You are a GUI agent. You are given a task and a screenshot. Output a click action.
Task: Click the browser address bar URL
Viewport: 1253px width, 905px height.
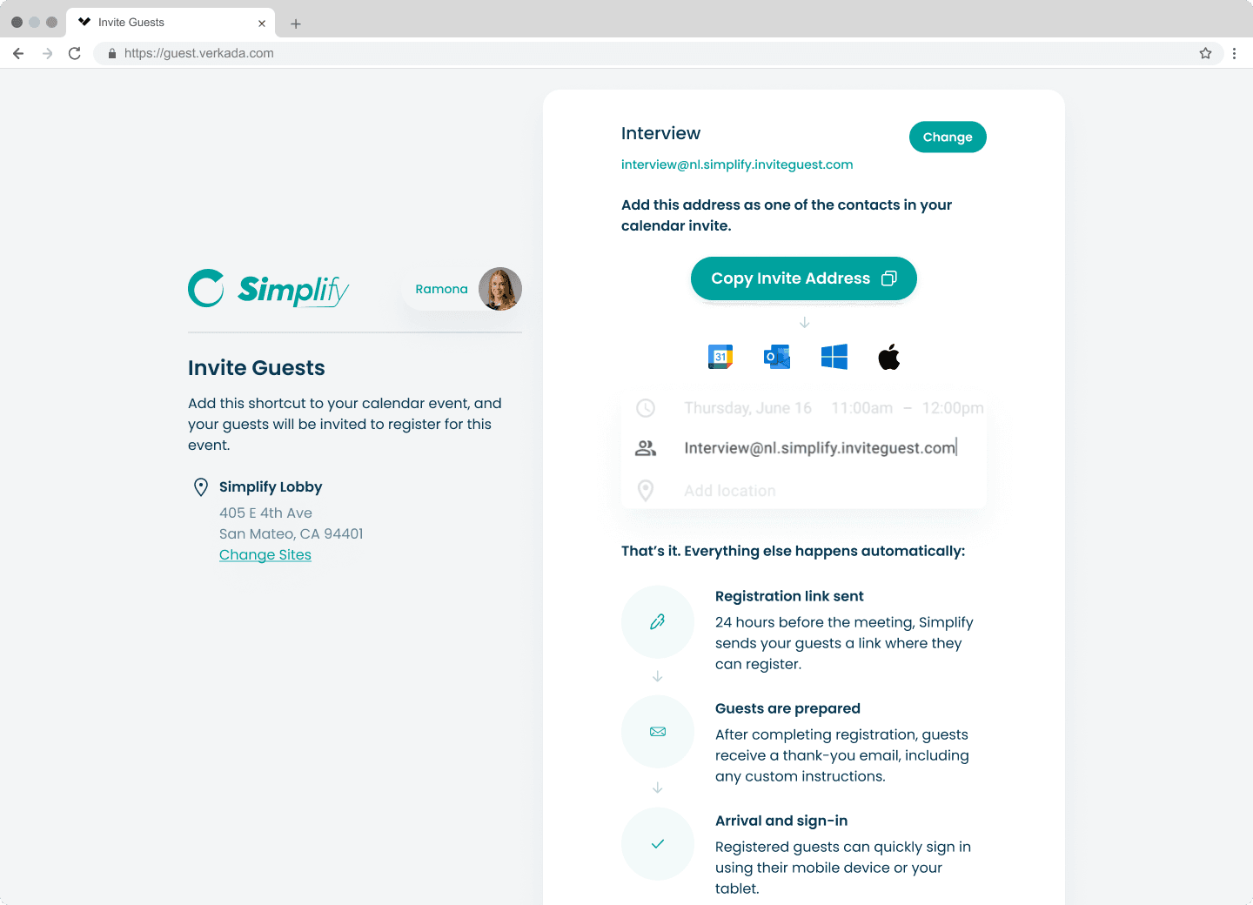(x=198, y=53)
